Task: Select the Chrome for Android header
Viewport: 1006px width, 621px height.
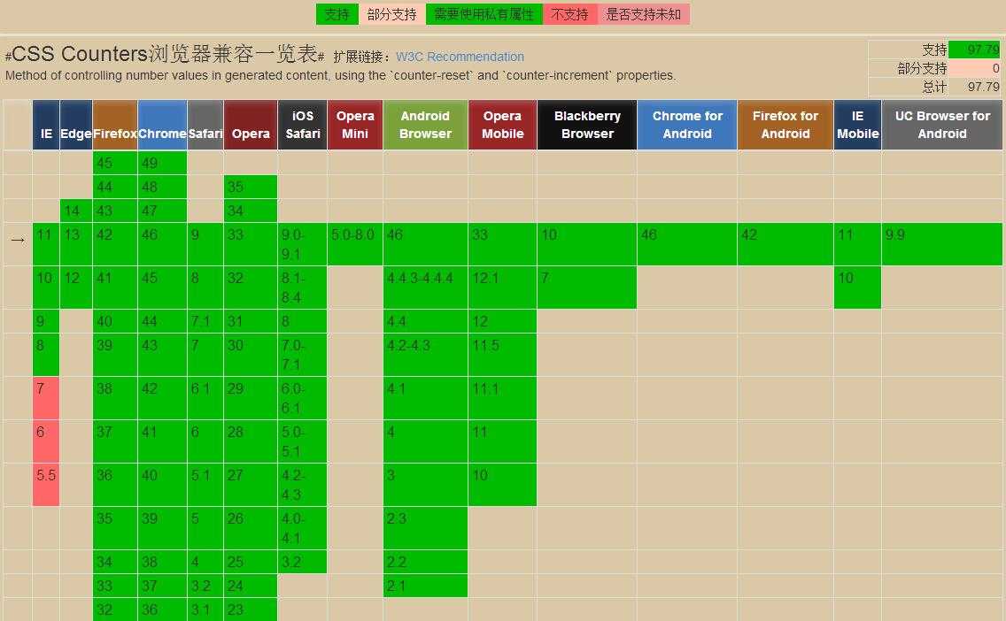Action: (x=687, y=125)
